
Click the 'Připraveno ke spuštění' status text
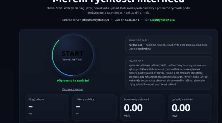73,80
